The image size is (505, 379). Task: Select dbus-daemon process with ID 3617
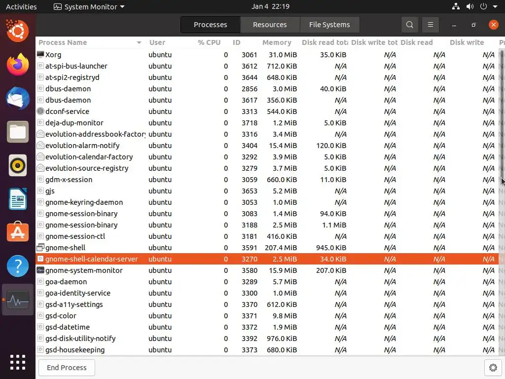[x=267, y=100]
